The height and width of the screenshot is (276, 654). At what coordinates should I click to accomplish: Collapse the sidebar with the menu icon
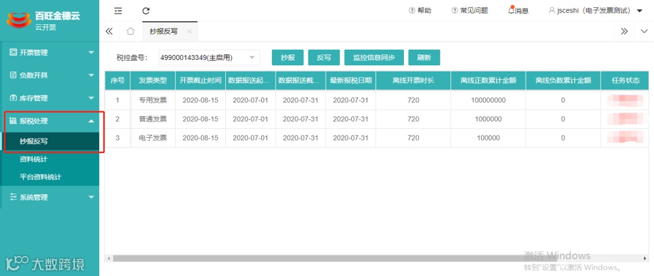(x=118, y=11)
